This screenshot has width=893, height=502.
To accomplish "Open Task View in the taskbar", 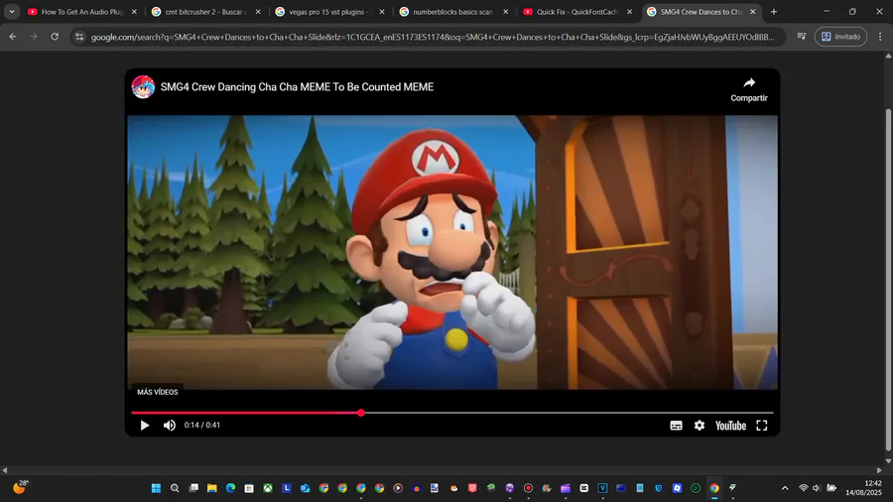I will click(x=193, y=488).
